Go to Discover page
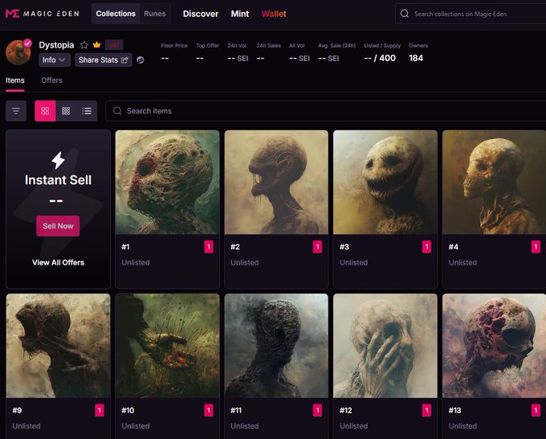Screen dimensions: 546x439 [x=201, y=14]
